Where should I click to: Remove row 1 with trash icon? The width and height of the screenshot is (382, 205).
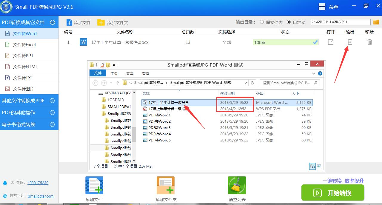tap(369, 42)
